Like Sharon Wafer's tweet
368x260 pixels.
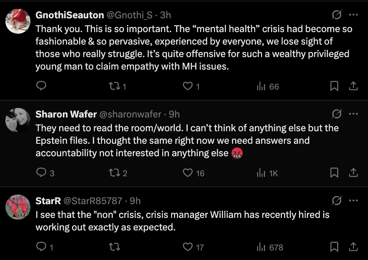pyautogui.click(x=188, y=173)
